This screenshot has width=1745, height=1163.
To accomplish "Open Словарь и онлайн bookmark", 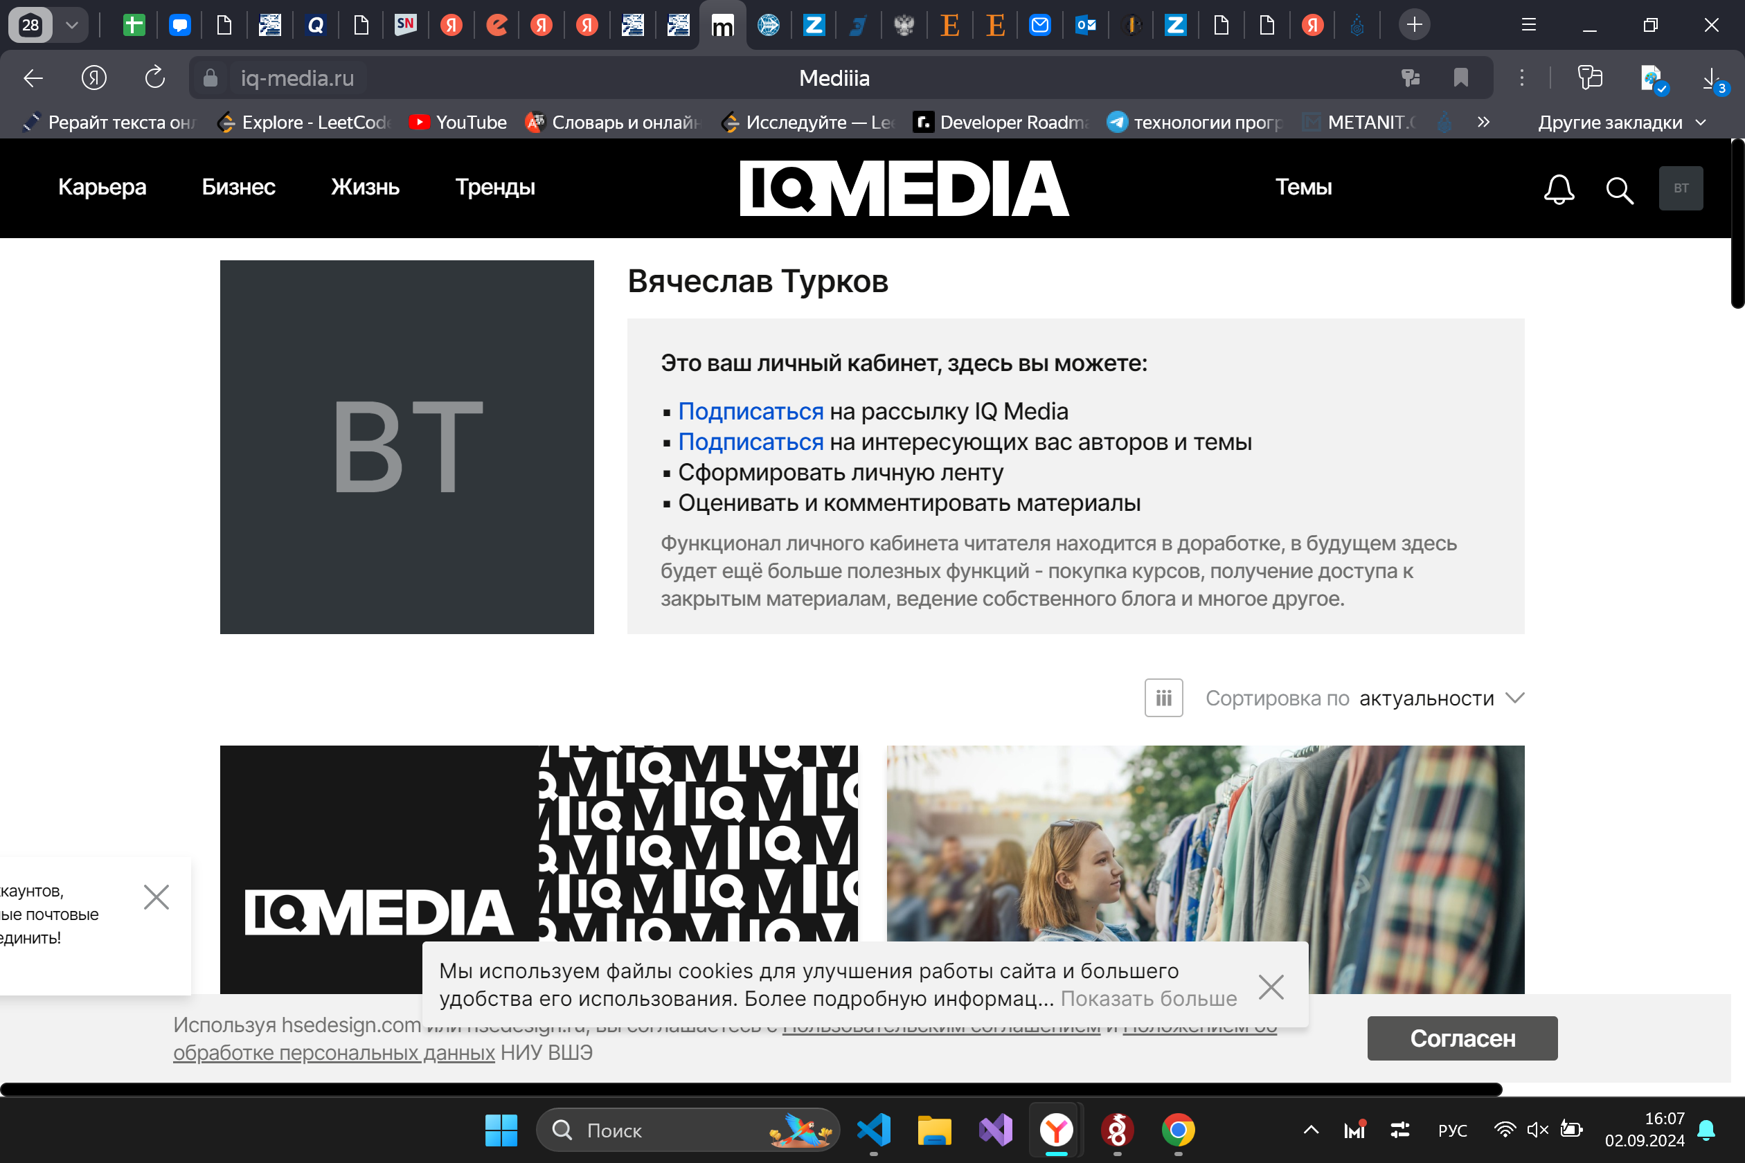I will 613,123.
